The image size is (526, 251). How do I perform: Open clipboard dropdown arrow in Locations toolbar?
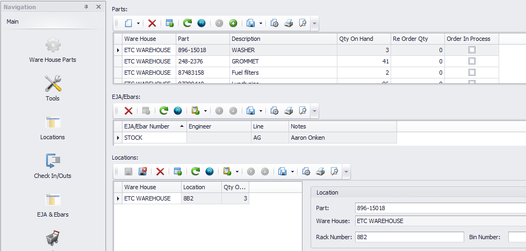point(237,171)
